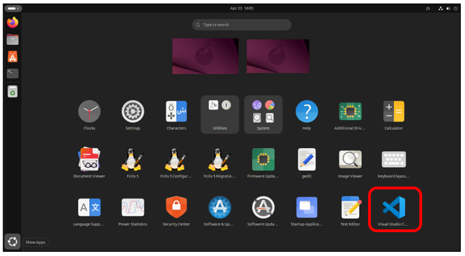Launch Firmware Updater app
Viewport: 465px width, 256px height.
click(263, 163)
